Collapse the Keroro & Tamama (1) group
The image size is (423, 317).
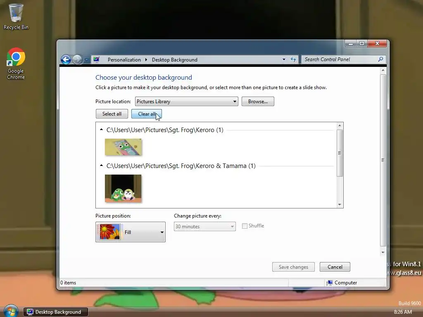coord(102,166)
